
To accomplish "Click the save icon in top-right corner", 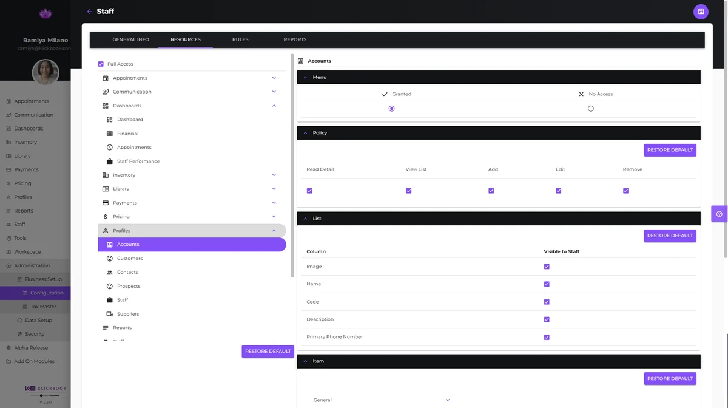I will click(701, 12).
